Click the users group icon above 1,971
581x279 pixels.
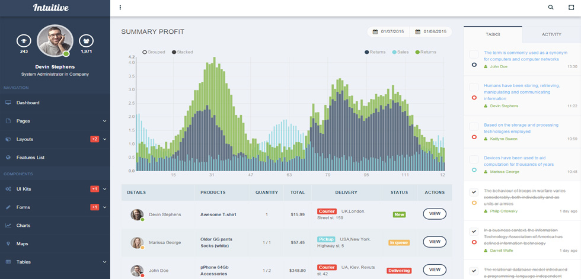tap(87, 41)
